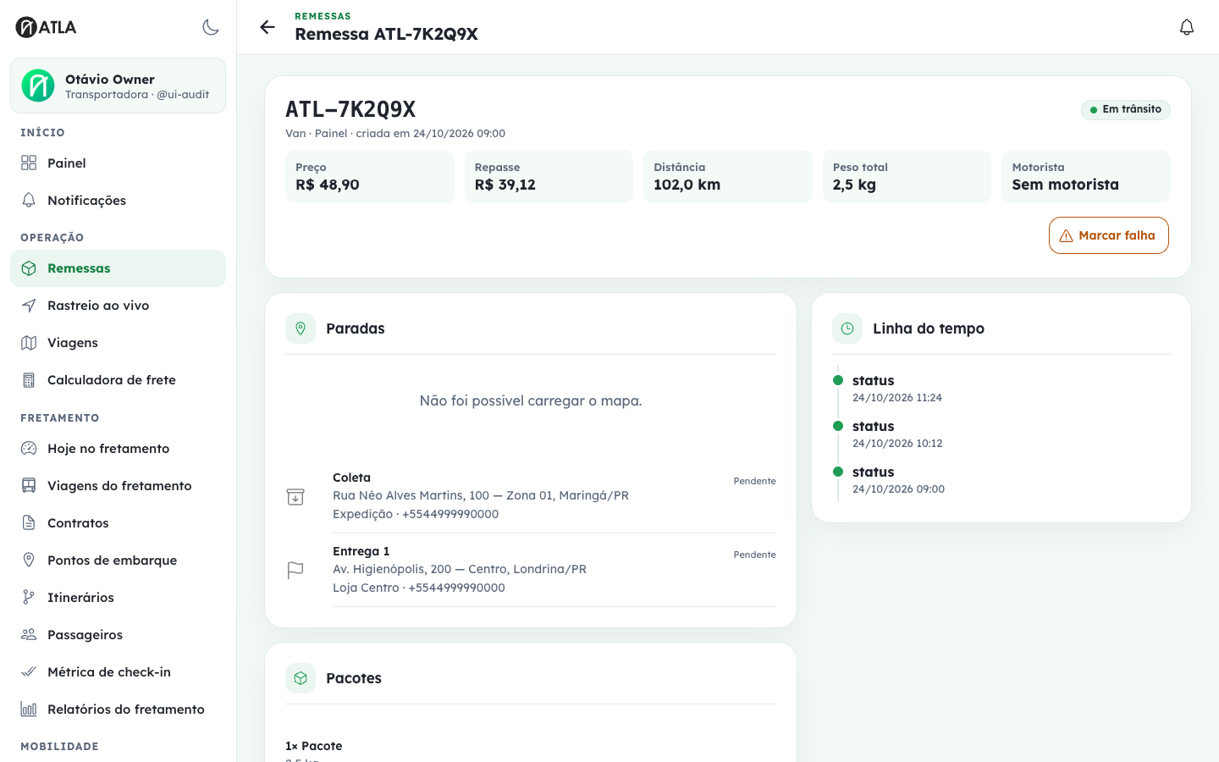Click Marcar falha button

[x=1108, y=235]
